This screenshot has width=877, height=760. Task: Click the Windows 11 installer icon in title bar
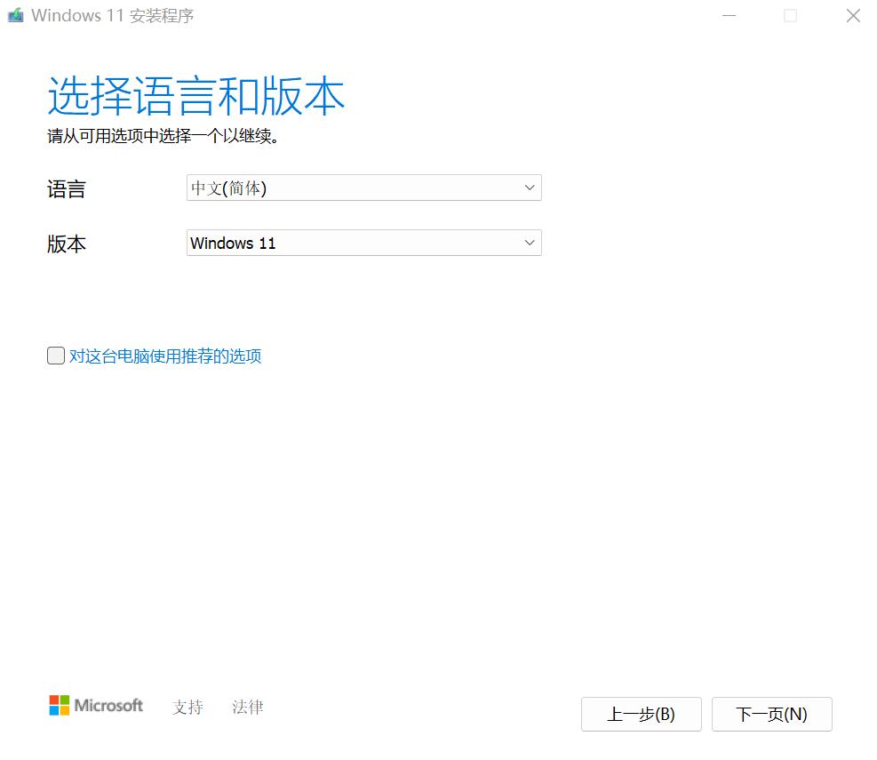click(x=14, y=15)
